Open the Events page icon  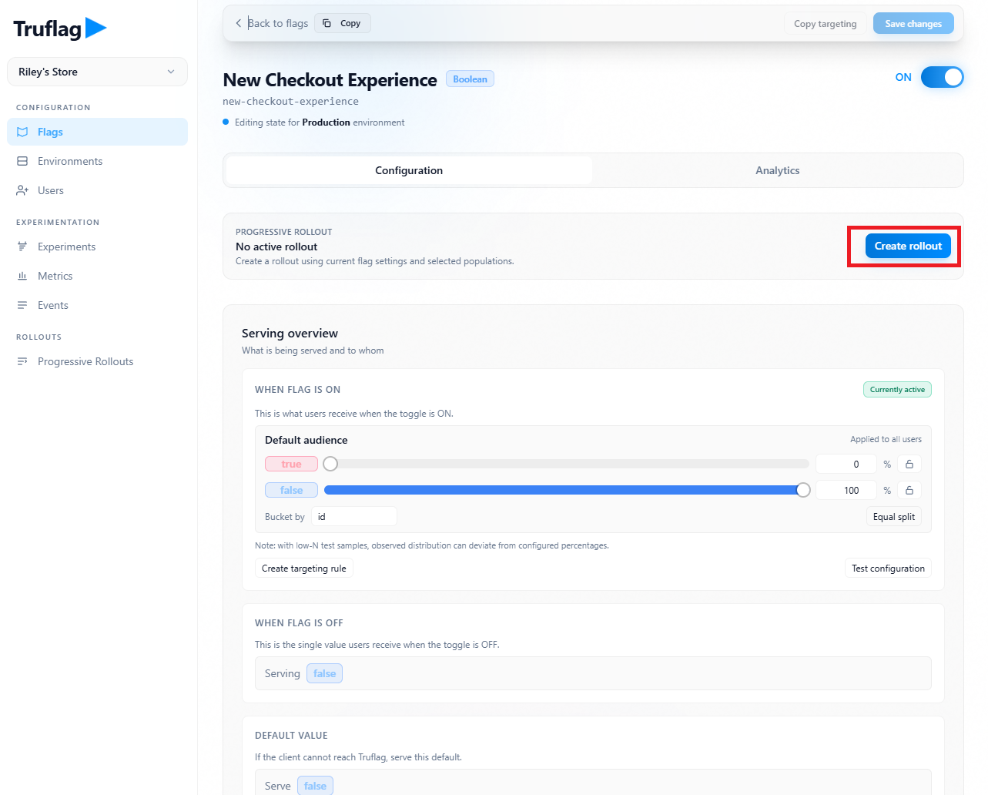pyautogui.click(x=24, y=305)
